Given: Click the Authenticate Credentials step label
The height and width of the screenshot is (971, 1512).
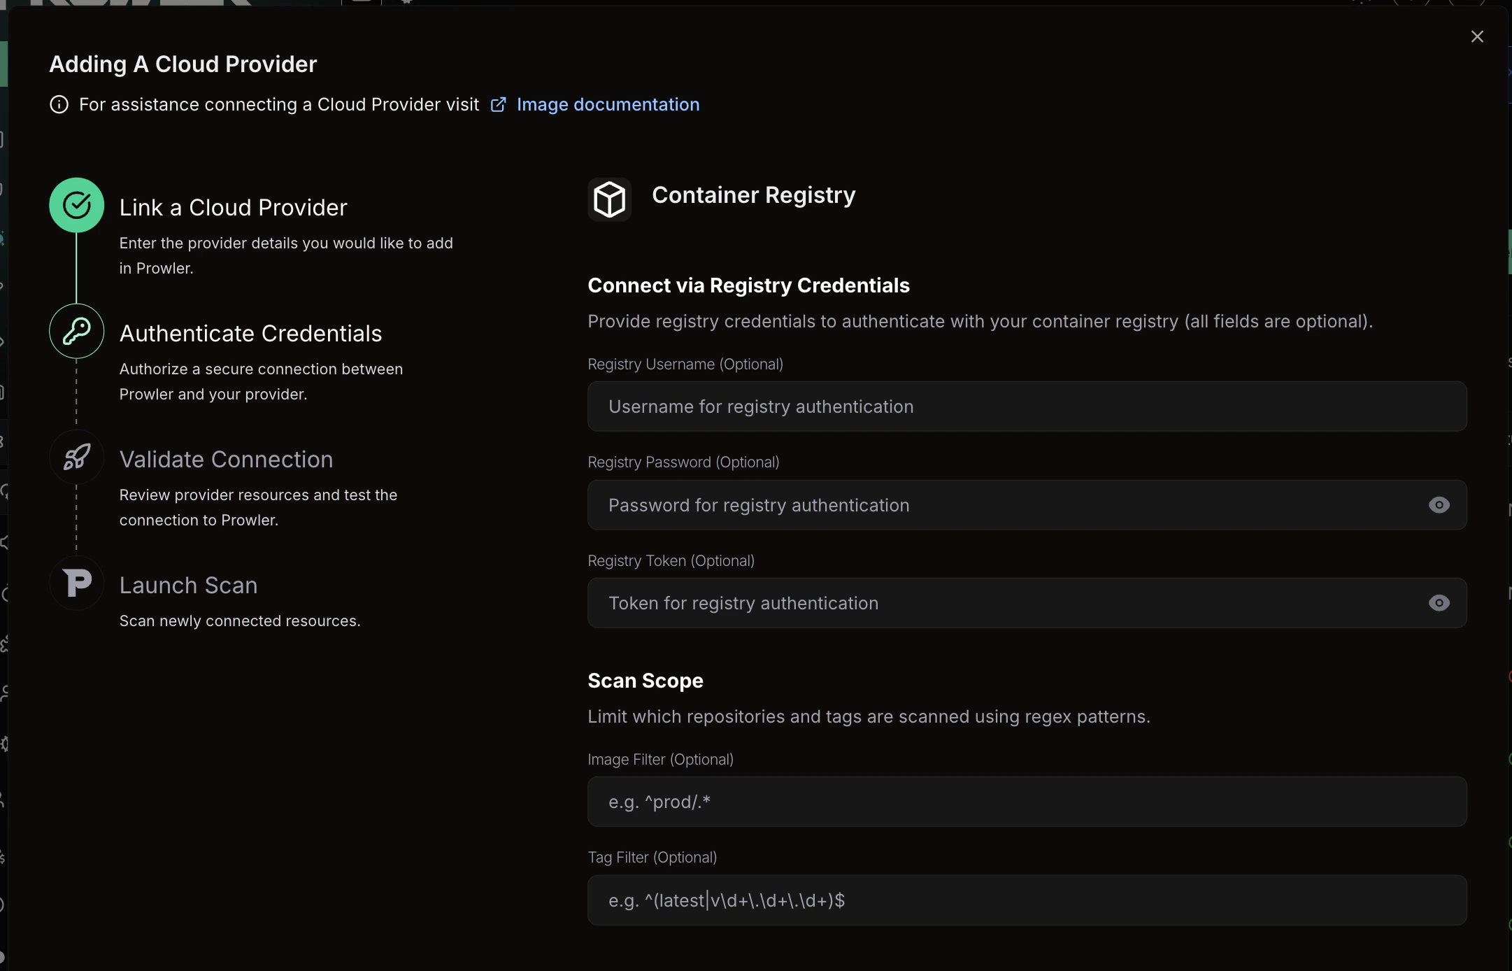Looking at the screenshot, I should [250, 334].
